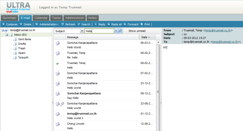Toggle Show unread filter
The image size is (243, 131).
(137, 31)
